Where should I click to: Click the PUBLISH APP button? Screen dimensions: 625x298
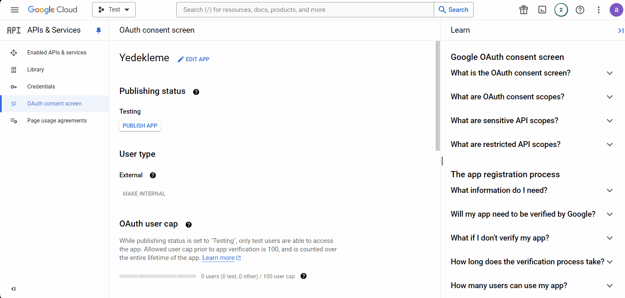click(140, 126)
